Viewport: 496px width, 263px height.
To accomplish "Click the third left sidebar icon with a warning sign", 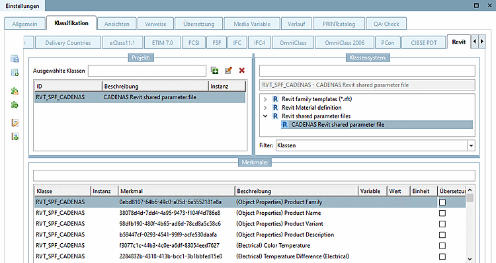I will tap(15, 91).
